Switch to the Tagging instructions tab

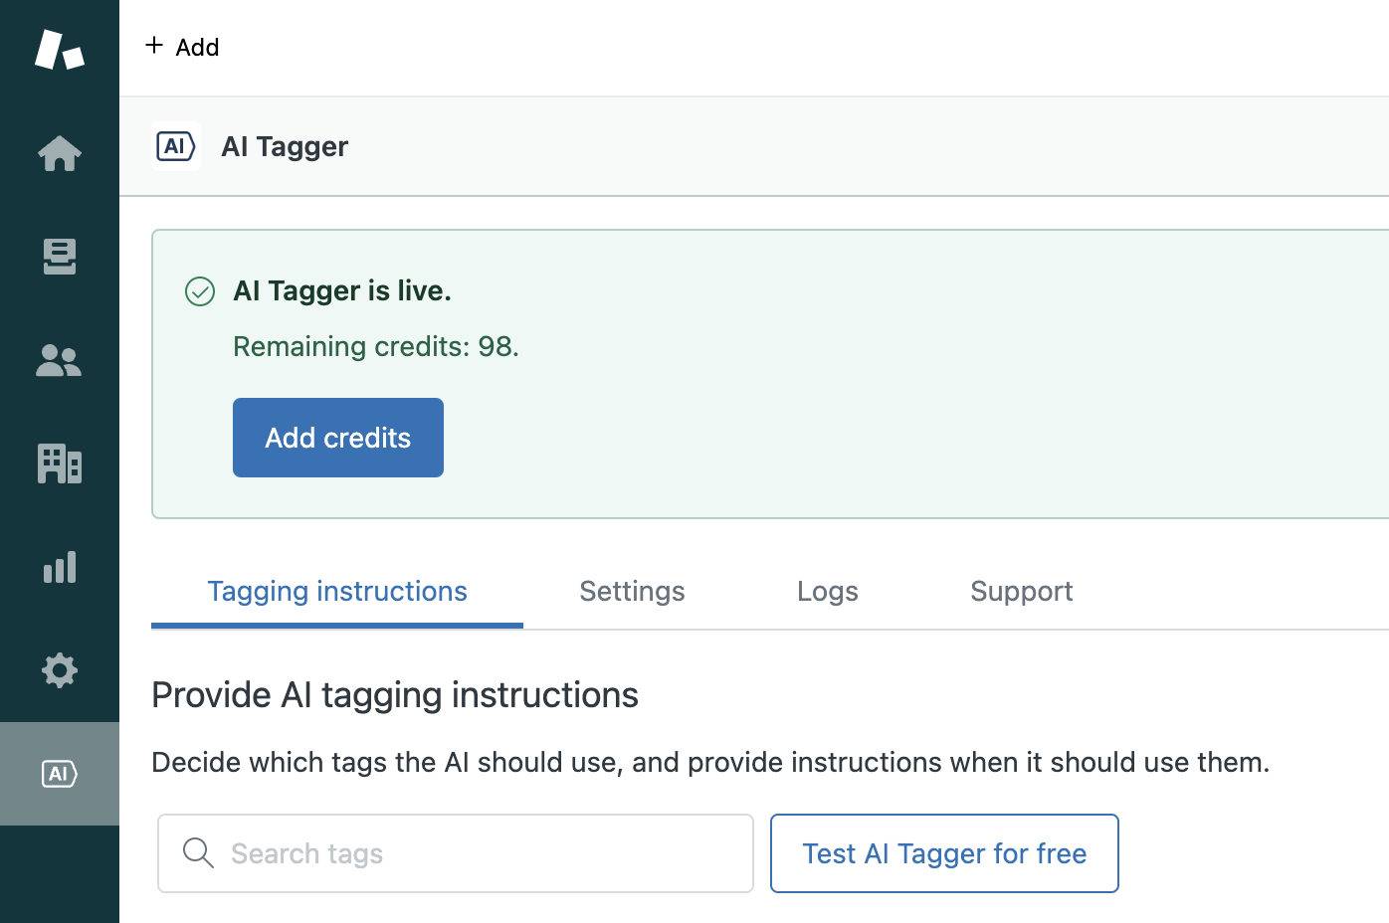coord(336,592)
